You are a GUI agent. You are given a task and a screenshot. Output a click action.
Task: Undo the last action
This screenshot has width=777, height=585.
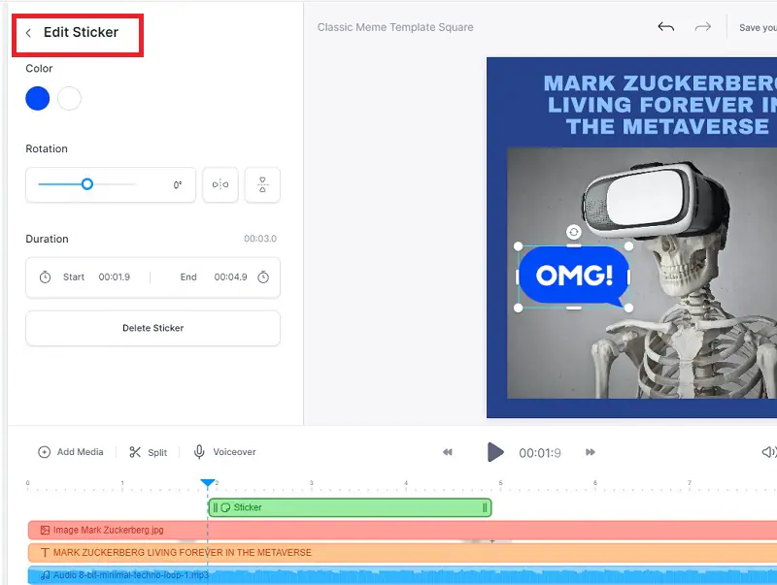click(666, 27)
